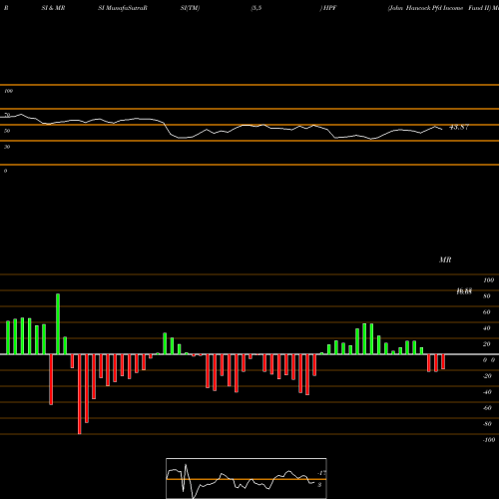Image resolution: width=499 pixels, height=499 pixels.
Task: Click the MR axis label -60
Action: (x=487, y=408)
